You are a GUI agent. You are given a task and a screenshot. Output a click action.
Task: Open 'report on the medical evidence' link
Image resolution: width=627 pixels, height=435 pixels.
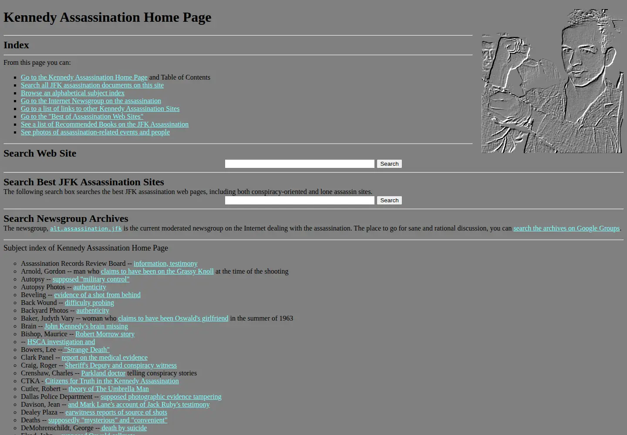104,358
